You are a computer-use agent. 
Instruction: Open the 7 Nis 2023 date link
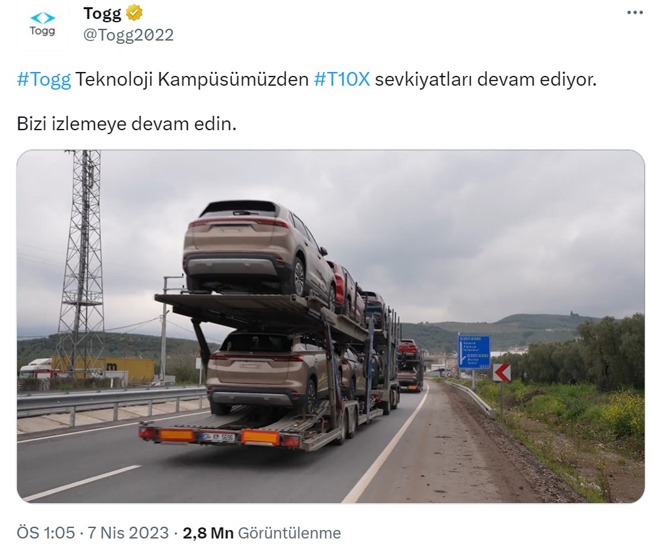click(x=128, y=533)
